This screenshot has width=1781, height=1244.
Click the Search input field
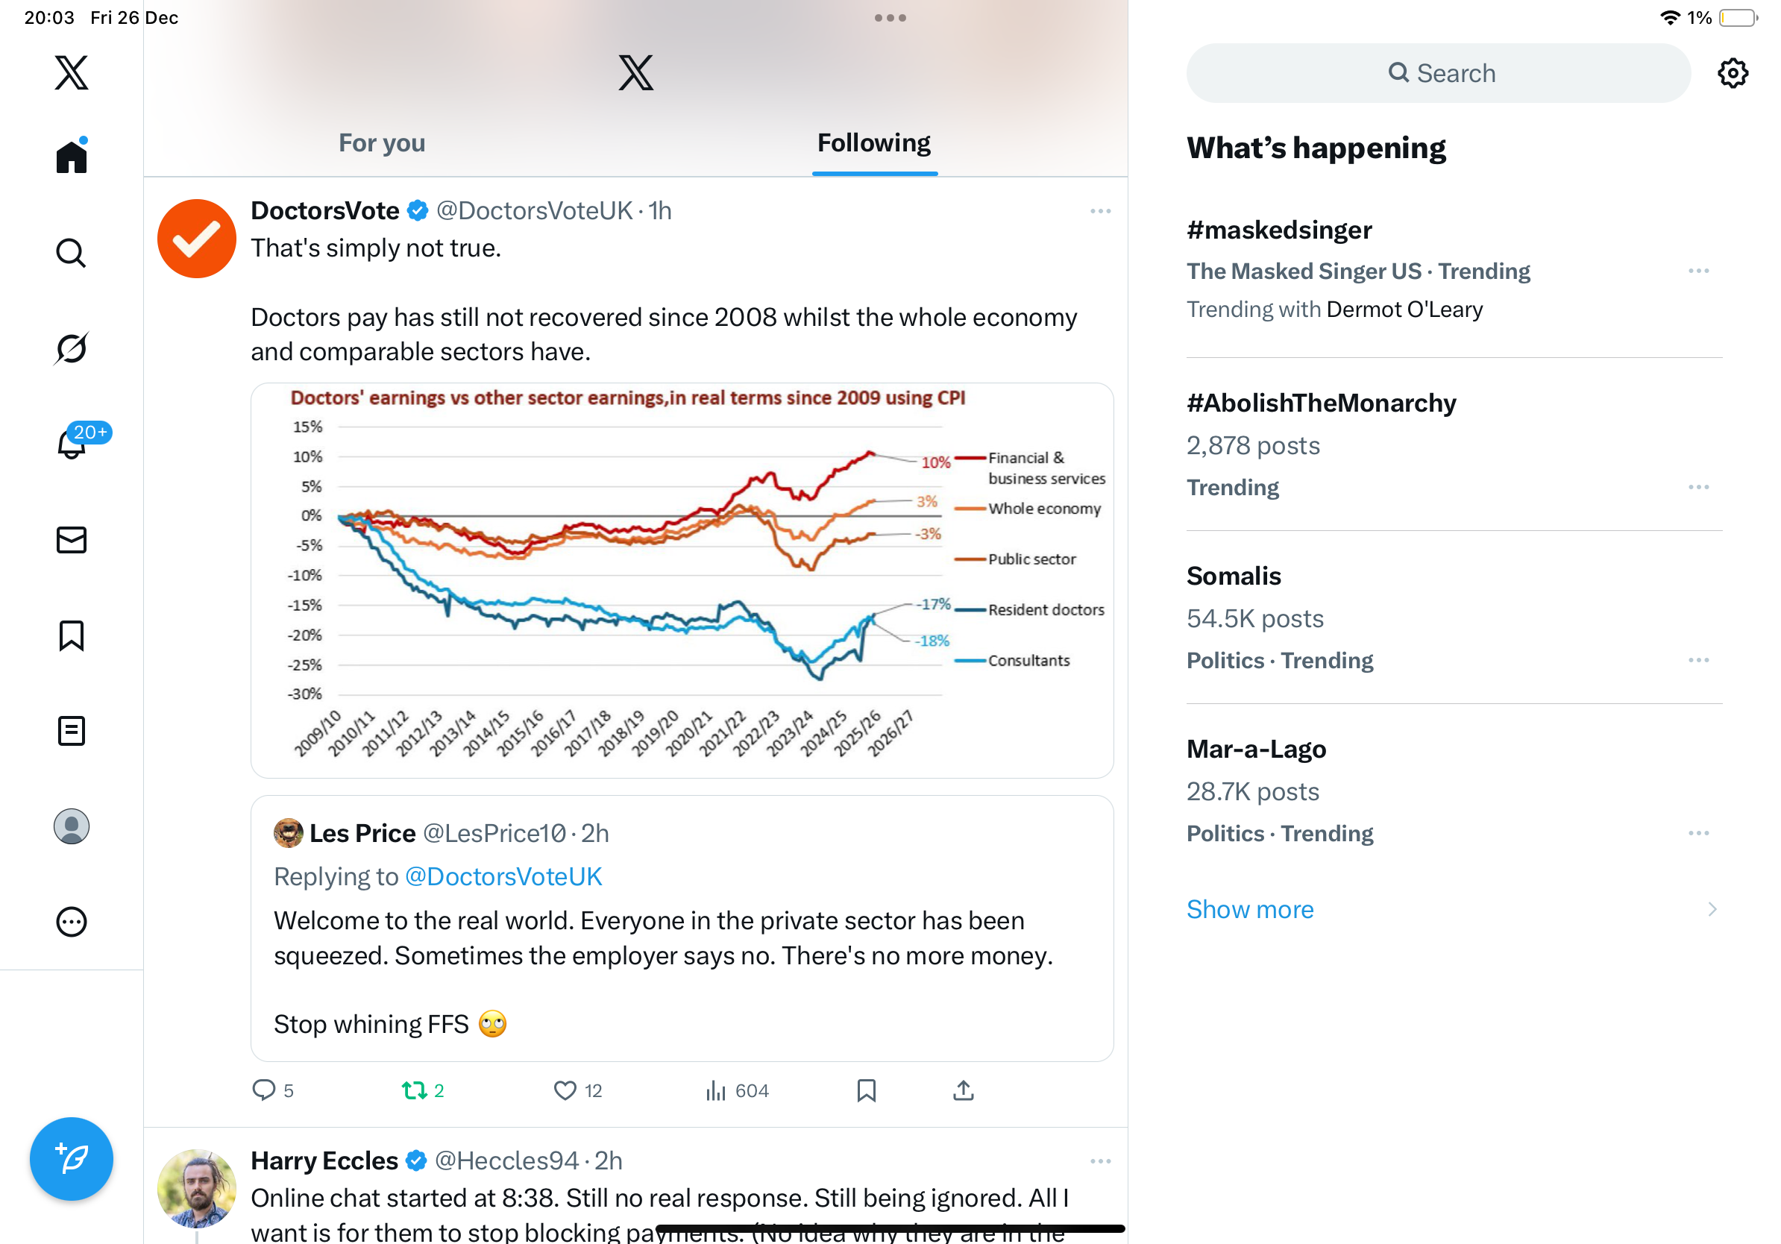[1439, 74]
